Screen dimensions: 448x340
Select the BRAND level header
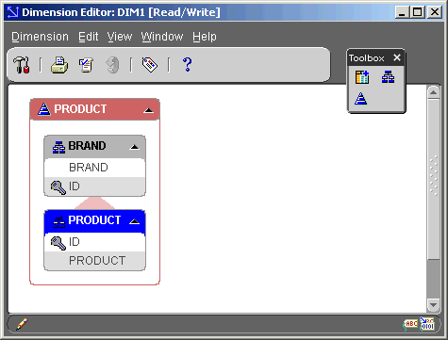click(94, 147)
